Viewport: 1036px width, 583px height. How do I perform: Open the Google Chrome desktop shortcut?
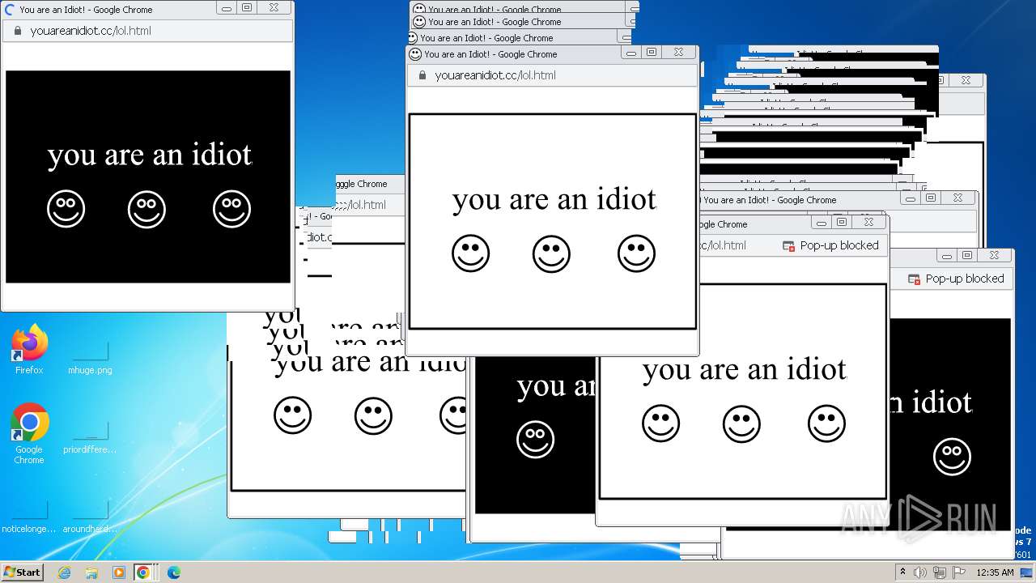29,433
